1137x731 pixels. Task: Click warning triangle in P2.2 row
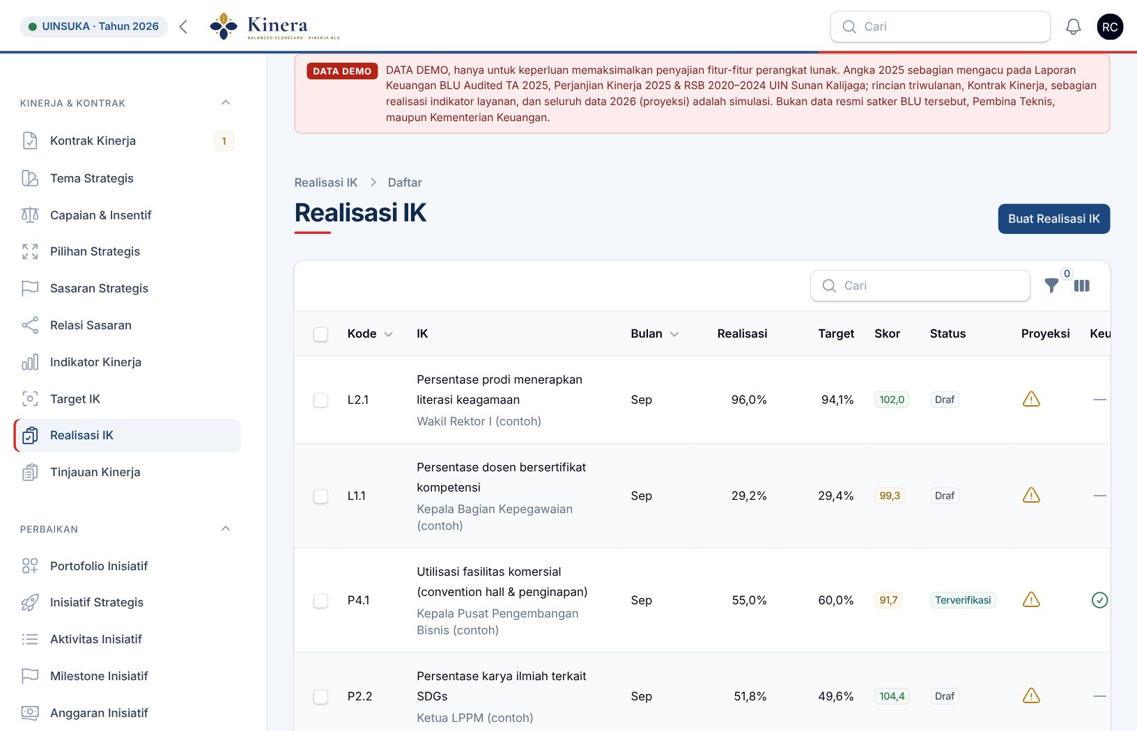pyautogui.click(x=1031, y=695)
